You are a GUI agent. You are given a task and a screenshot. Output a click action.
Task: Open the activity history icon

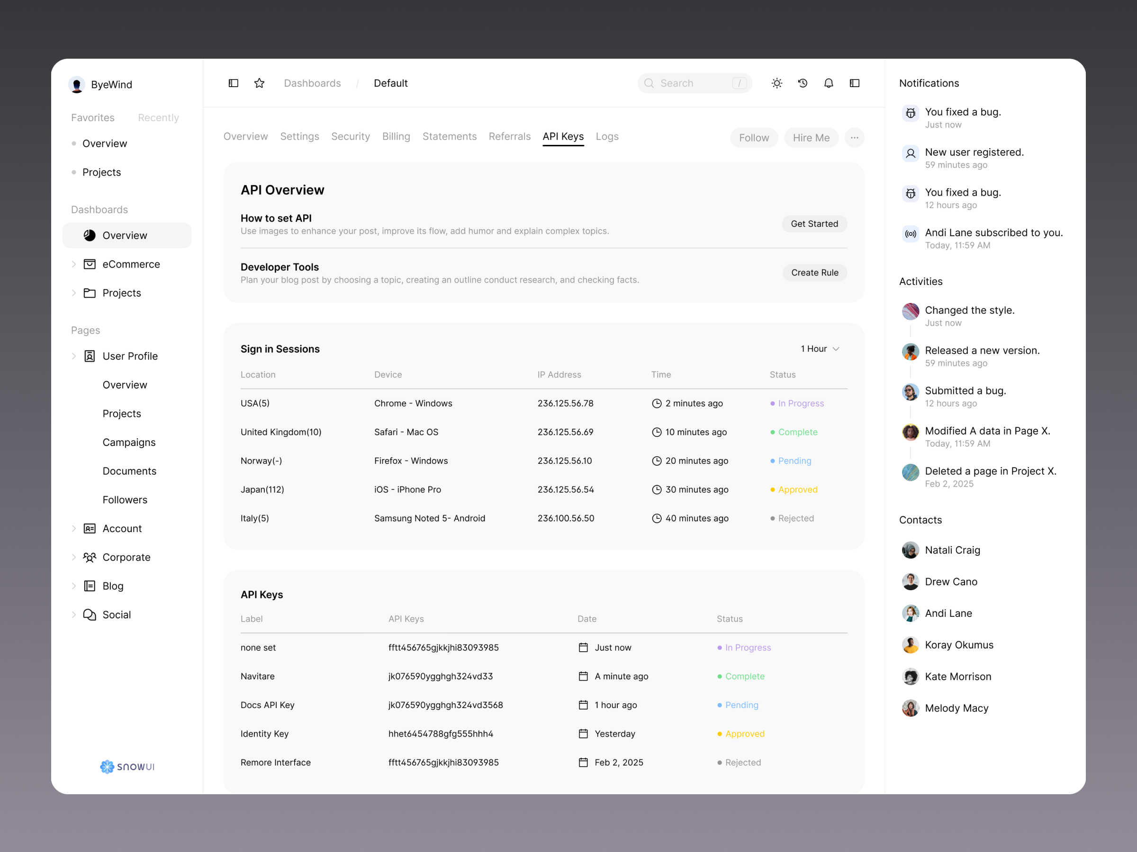coord(803,83)
